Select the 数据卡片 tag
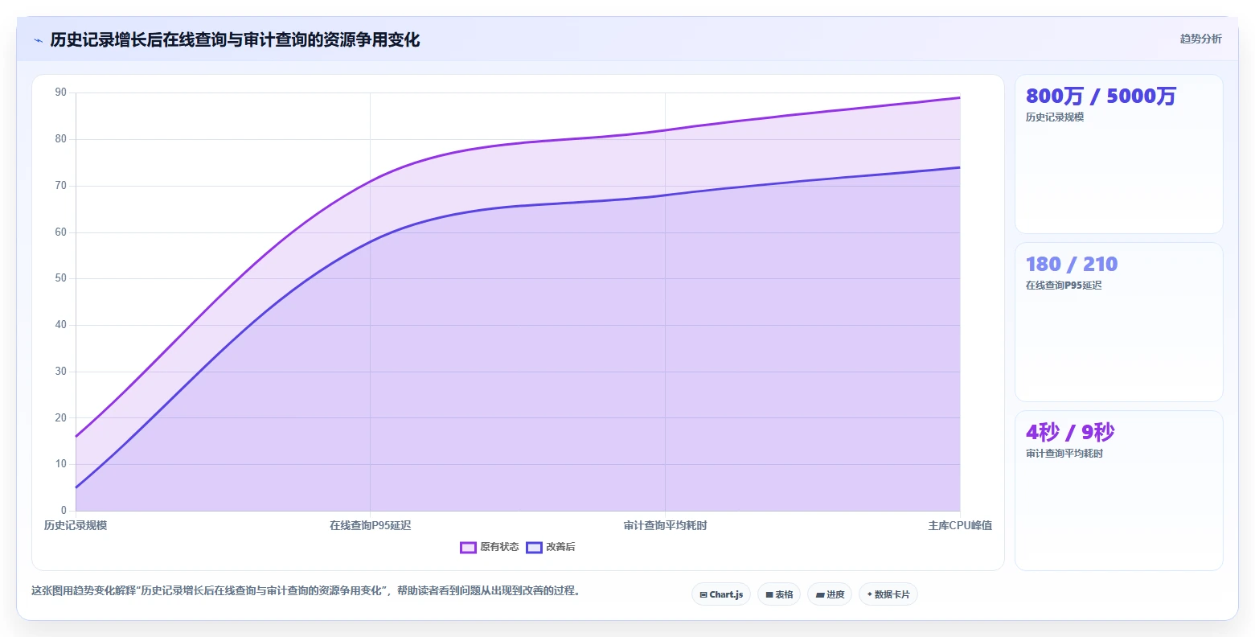Image resolution: width=1255 pixels, height=637 pixels. click(x=888, y=594)
